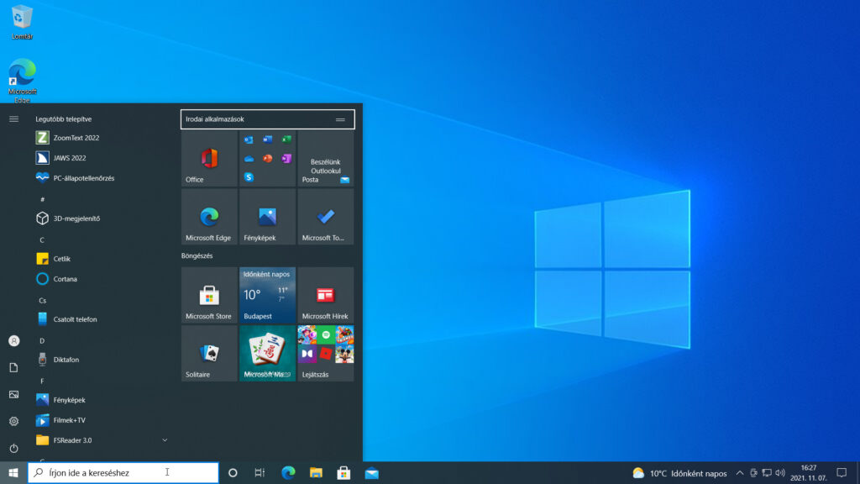Open the taskbar weather widget
Screen dimensions: 860x484
tap(679, 473)
